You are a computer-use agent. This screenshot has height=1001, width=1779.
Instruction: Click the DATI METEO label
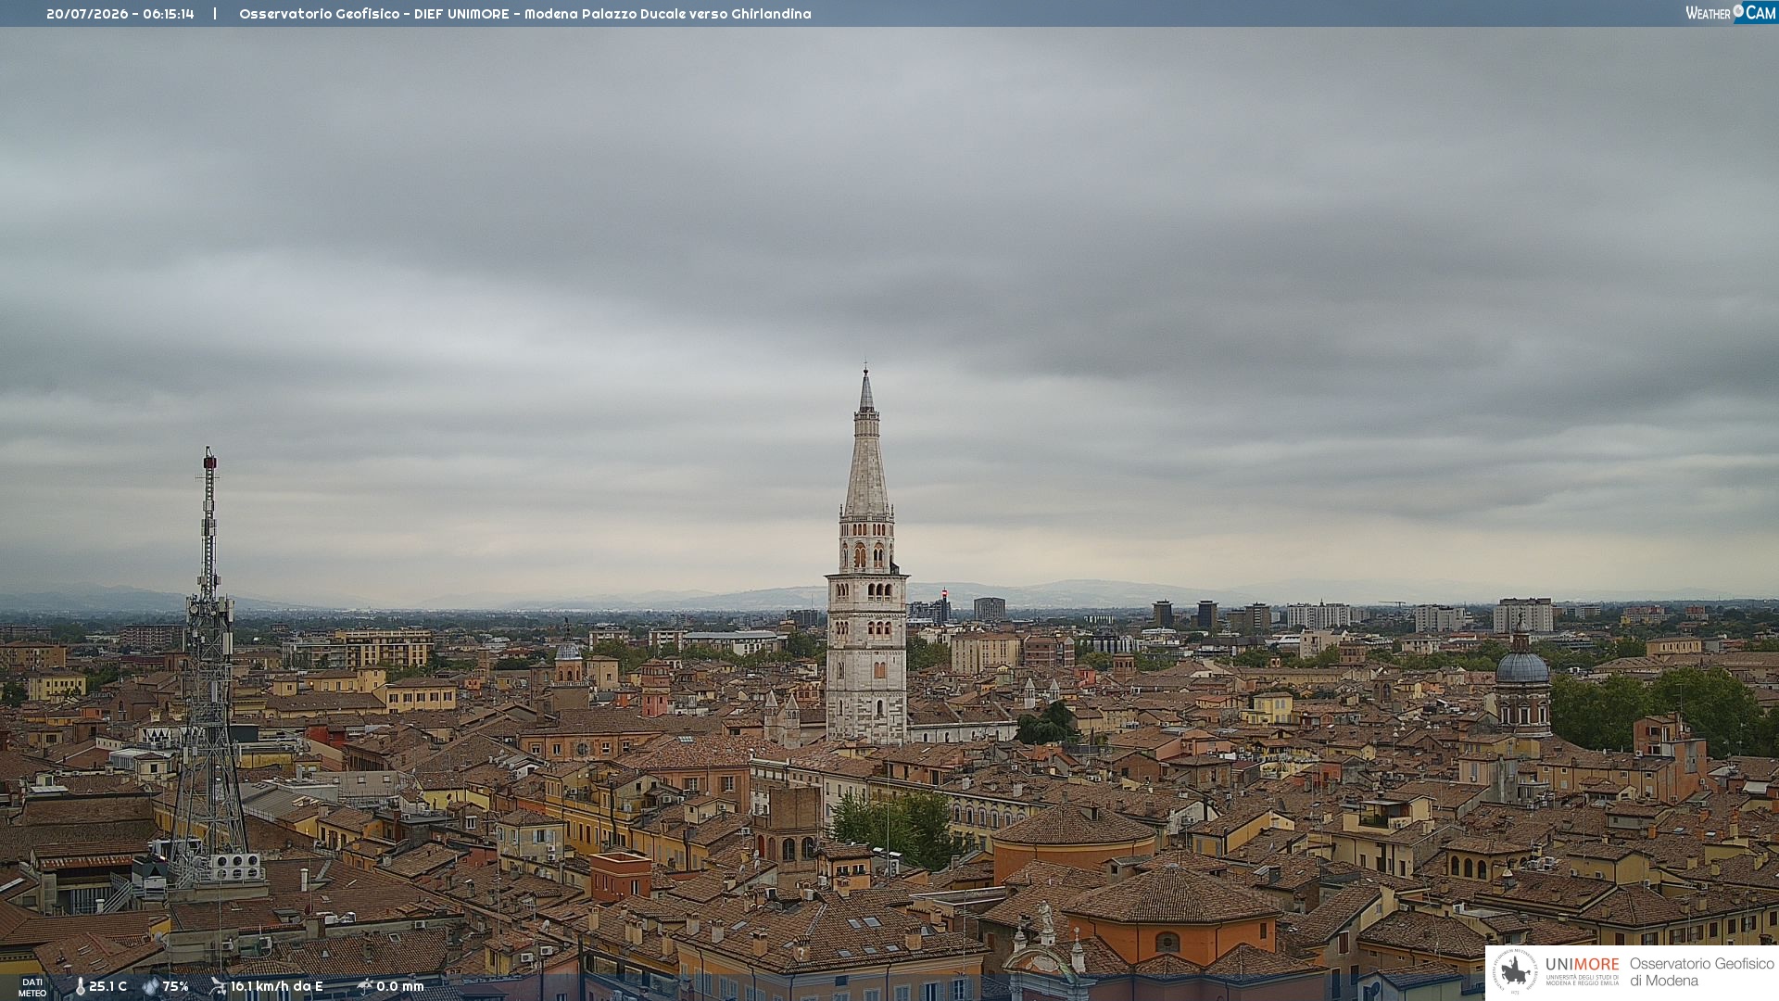tap(32, 988)
